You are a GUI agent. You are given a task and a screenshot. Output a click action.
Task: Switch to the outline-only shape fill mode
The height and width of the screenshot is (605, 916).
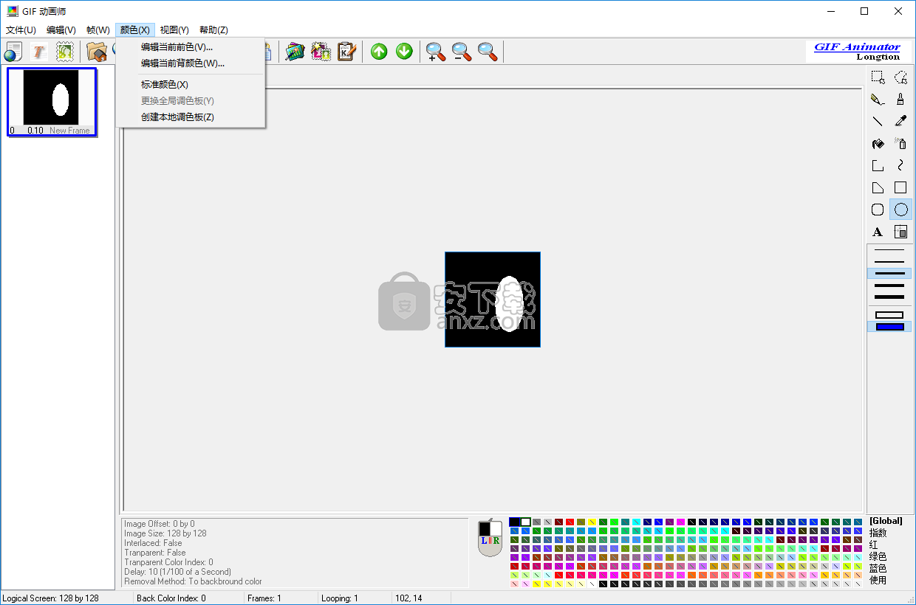pyautogui.click(x=889, y=315)
